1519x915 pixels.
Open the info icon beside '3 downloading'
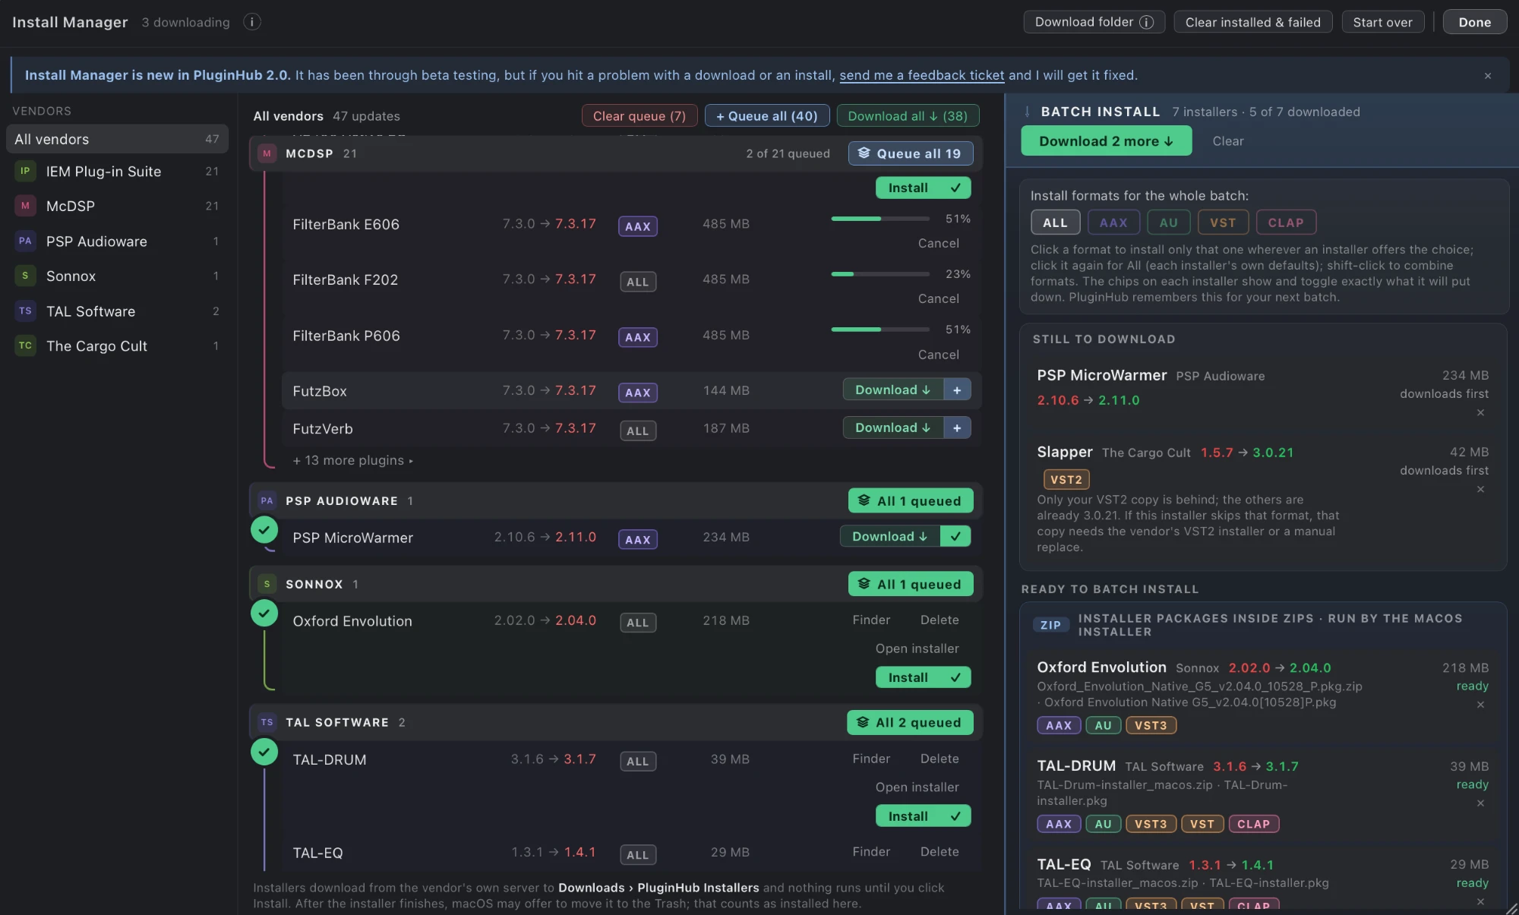(252, 22)
